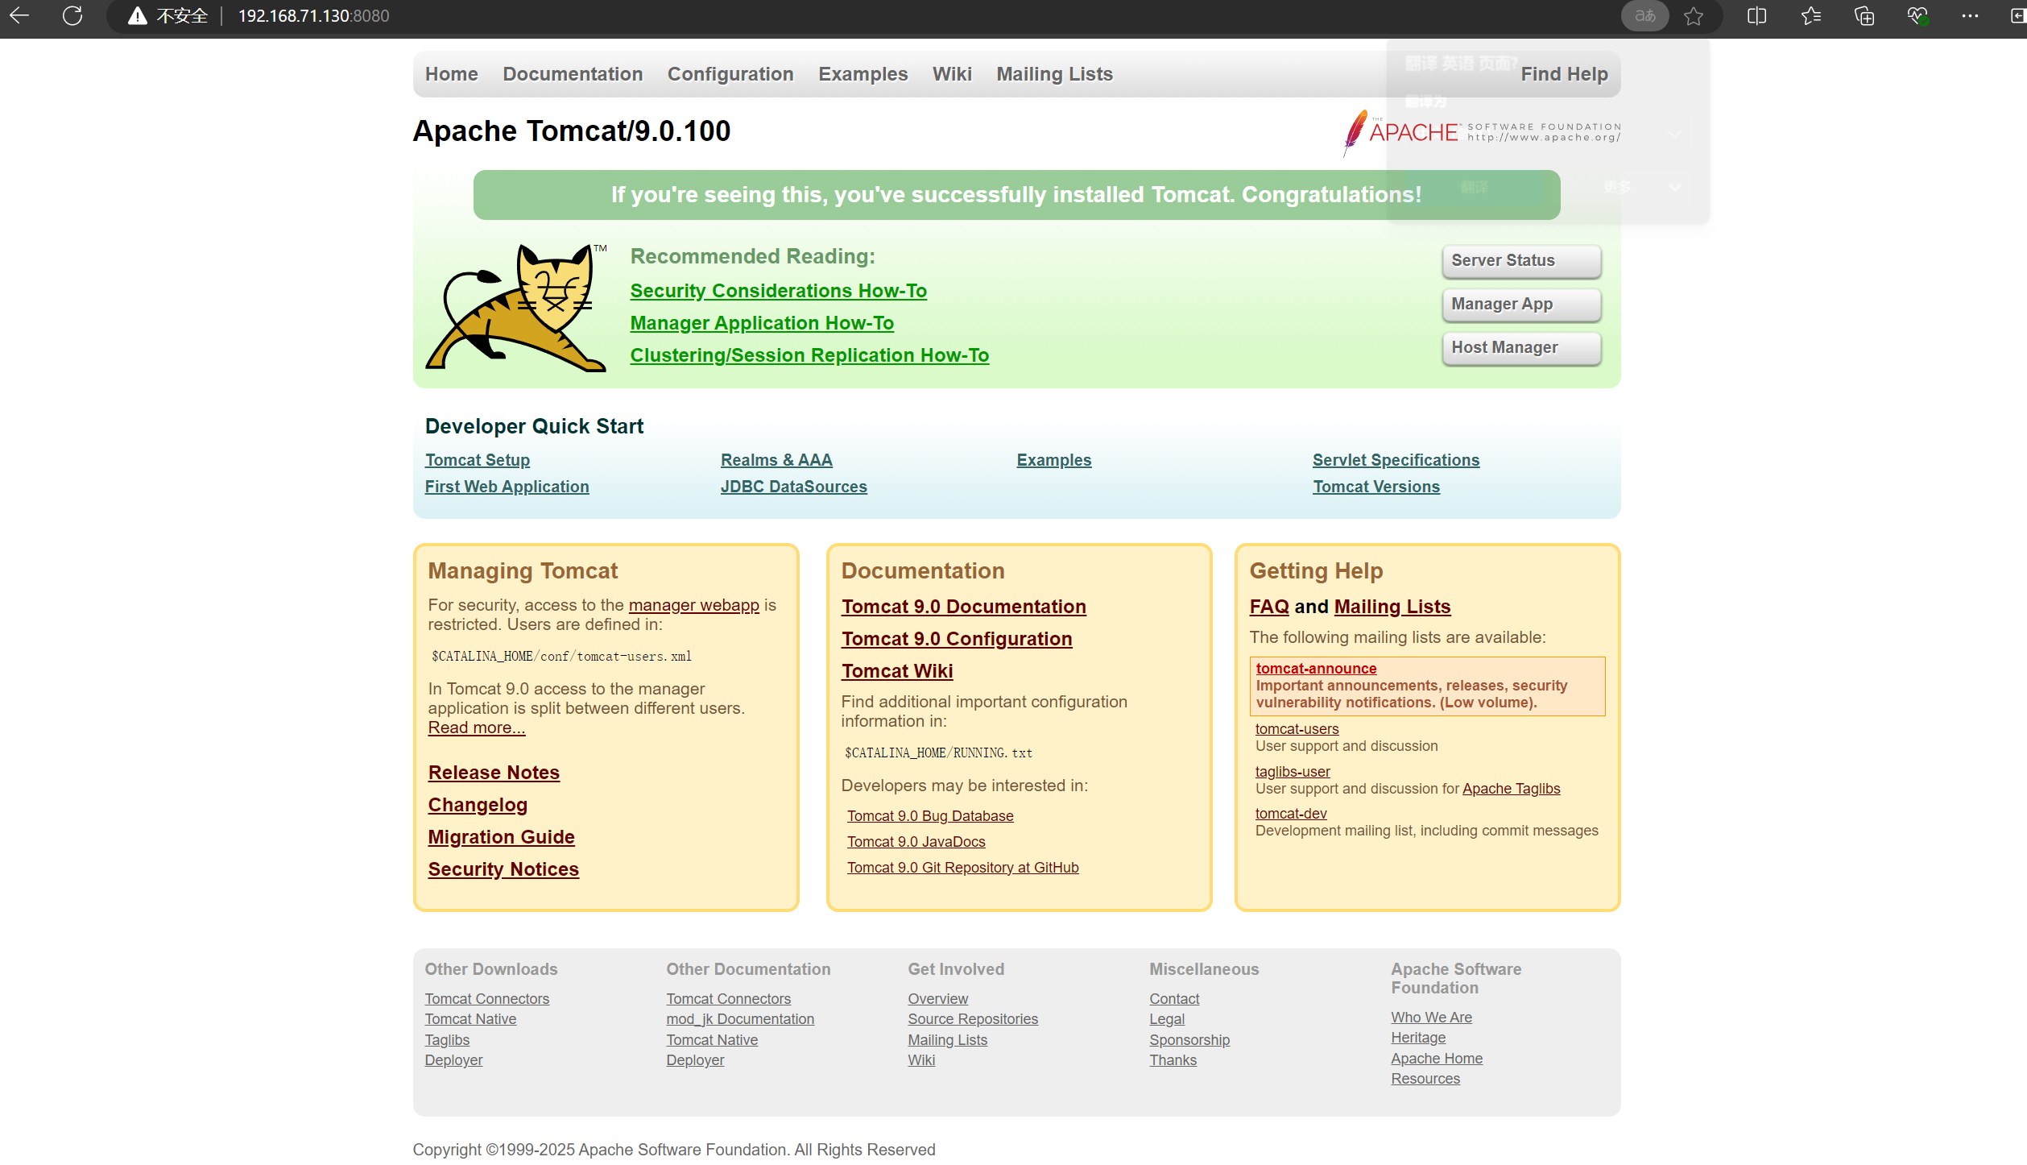Image resolution: width=2027 pixels, height=1165 pixels.
Task: Bookmark this page with the star icon
Action: (1694, 16)
